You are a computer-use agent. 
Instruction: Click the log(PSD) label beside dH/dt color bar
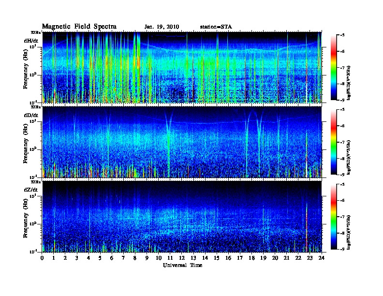[x=349, y=83]
